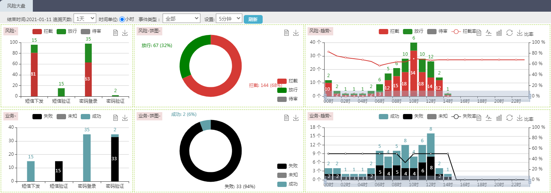The image size is (551, 193).
Task: Click right zoom handle of 业务-趋势- slider
Action: tap(530, 181)
